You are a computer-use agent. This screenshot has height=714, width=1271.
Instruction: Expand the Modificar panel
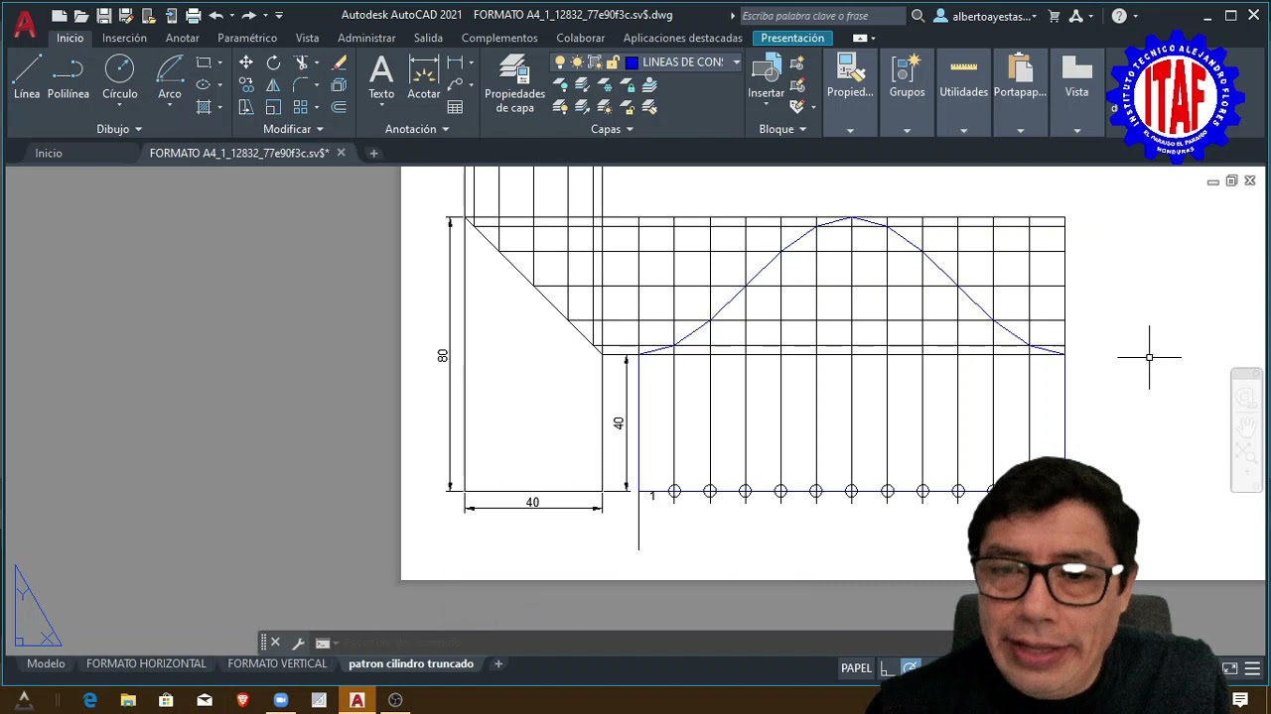pyautogui.click(x=293, y=129)
